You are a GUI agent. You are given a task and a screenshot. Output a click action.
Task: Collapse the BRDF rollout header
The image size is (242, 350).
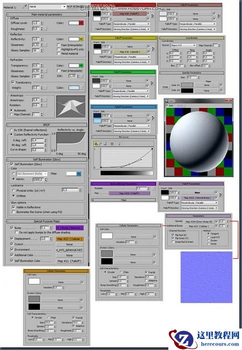(x=47, y=125)
